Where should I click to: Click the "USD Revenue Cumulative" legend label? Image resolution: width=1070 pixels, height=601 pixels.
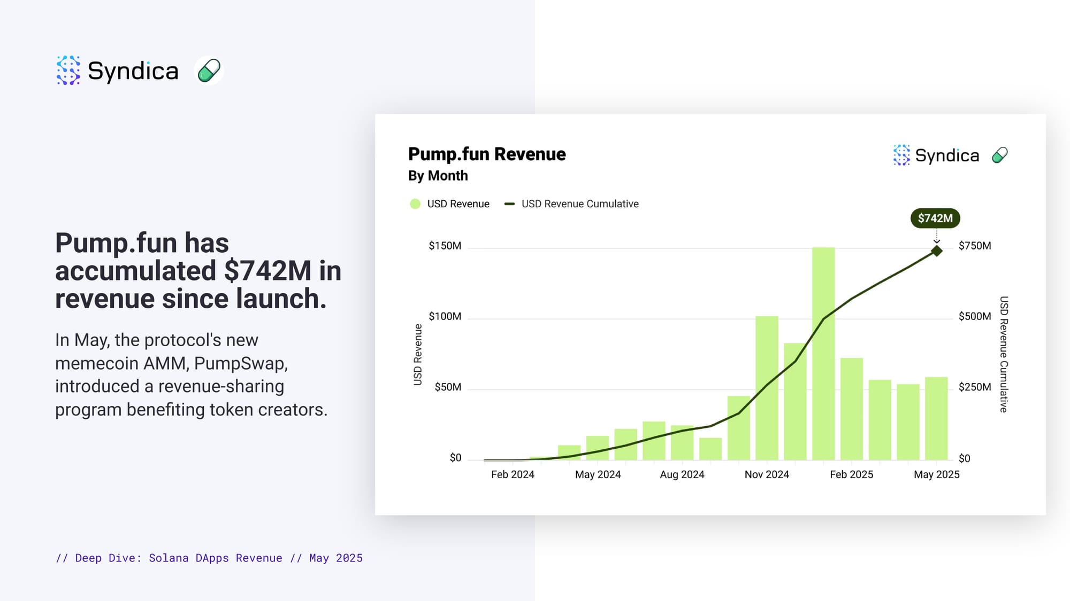click(x=580, y=204)
